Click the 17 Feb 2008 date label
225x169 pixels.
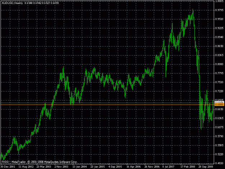(188, 167)
